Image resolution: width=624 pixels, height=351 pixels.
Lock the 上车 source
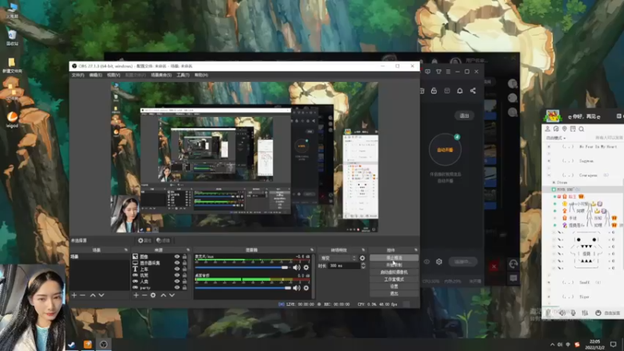185,269
